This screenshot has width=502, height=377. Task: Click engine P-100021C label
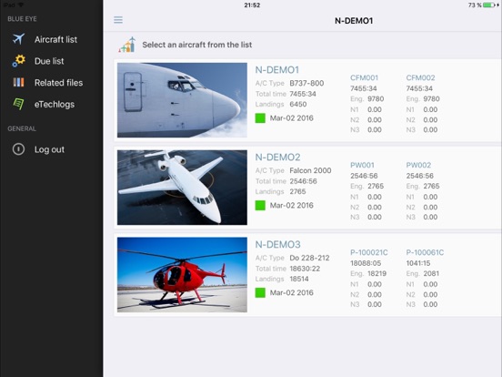coord(369,252)
